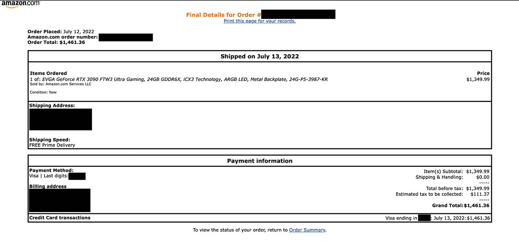Click the 'Shipping Address' label
This screenshot has width=519, height=241.
click(52, 106)
